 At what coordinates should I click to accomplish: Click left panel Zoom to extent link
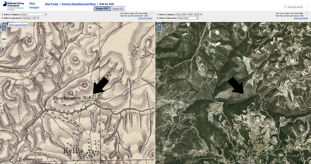click(x=145, y=18)
